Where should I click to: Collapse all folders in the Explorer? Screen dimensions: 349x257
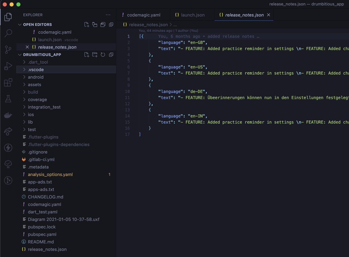click(x=111, y=55)
